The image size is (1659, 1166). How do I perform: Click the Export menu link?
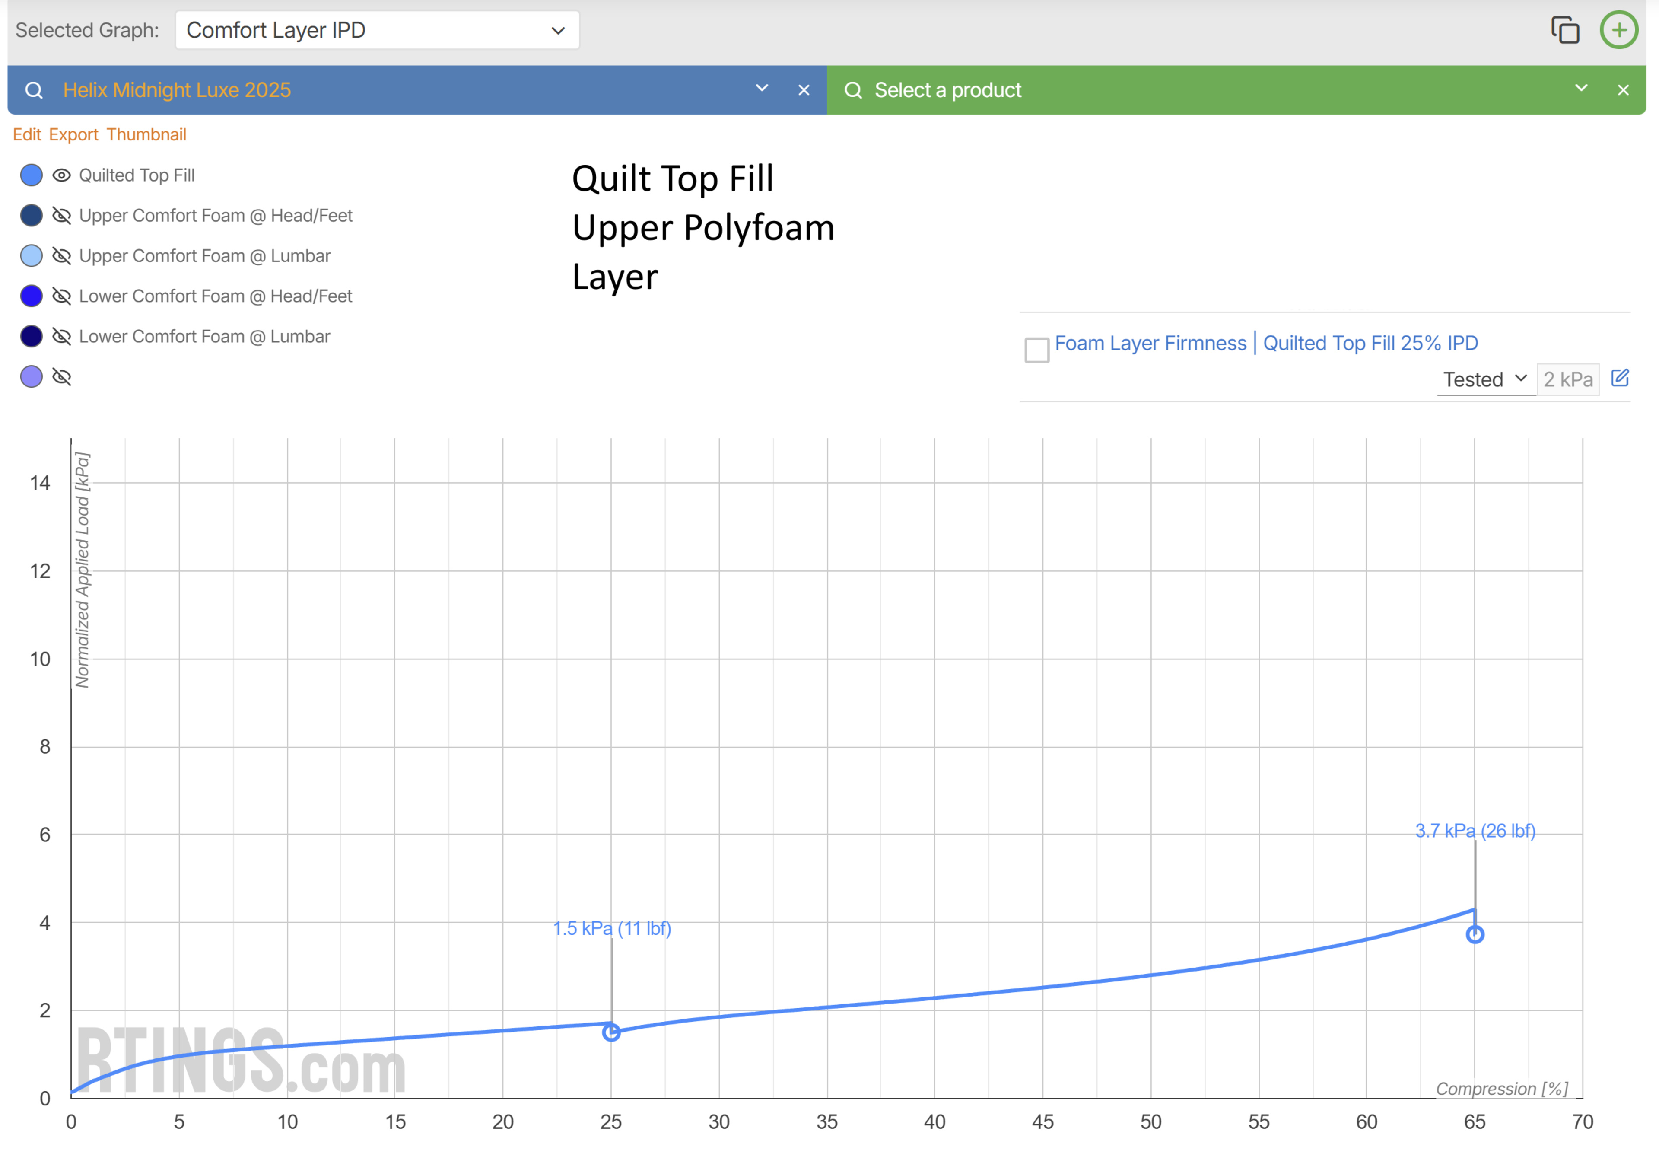(x=73, y=135)
